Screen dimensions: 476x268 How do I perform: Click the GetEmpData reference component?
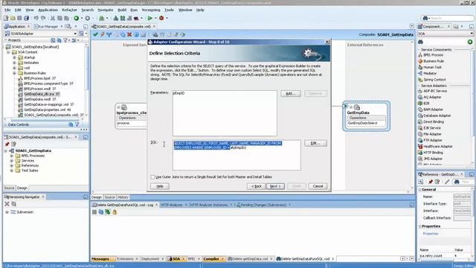(x=367, y=116)
